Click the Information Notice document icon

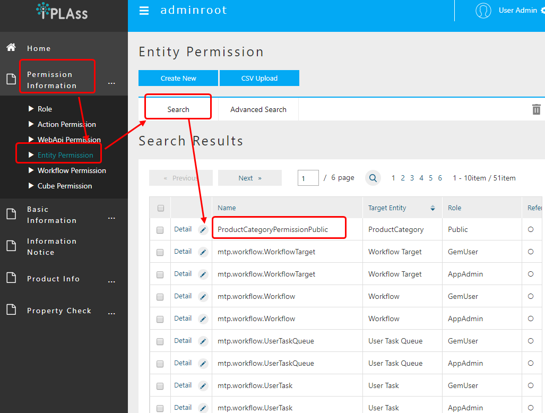click(x=11, y=246)
